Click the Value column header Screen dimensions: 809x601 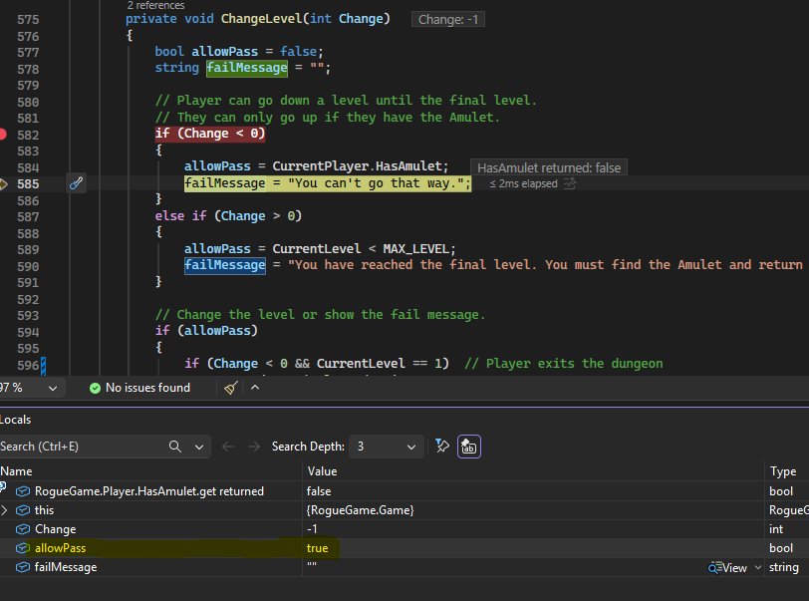322,471
